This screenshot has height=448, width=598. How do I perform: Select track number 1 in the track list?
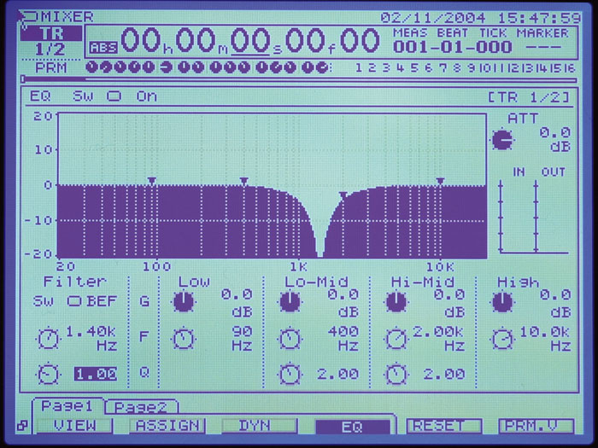[358, 67]
